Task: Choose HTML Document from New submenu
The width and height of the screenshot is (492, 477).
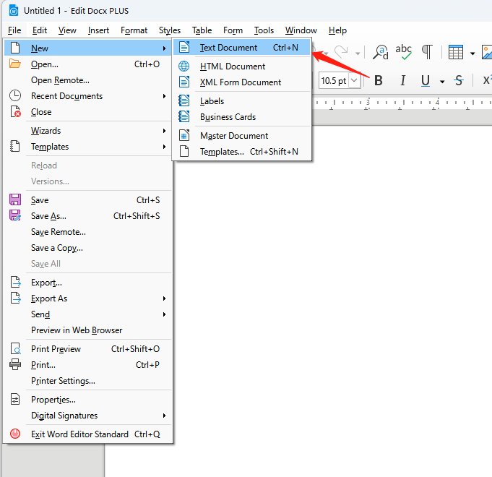Action: coord(241,66)
